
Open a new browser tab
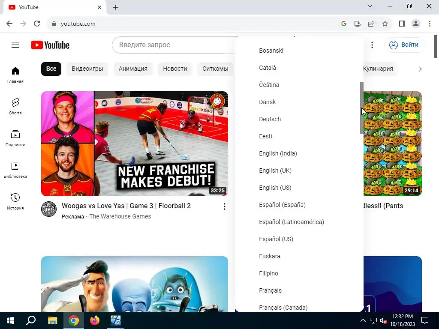tap(116, 7)
